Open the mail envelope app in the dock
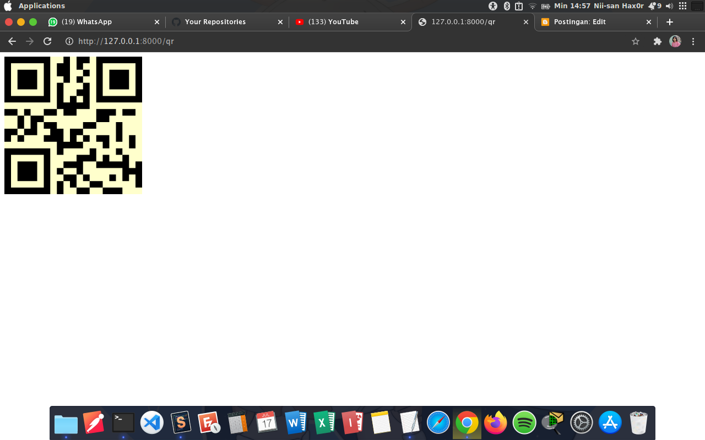705x440 pixels. pos(553,422)
